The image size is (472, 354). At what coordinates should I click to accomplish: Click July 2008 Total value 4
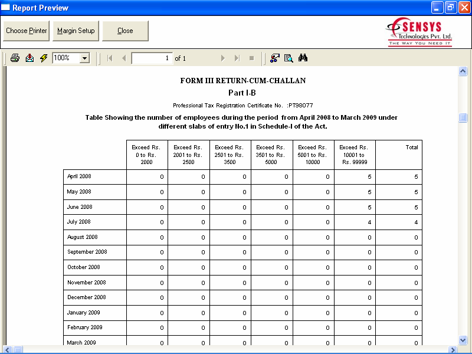click(416, 222)
